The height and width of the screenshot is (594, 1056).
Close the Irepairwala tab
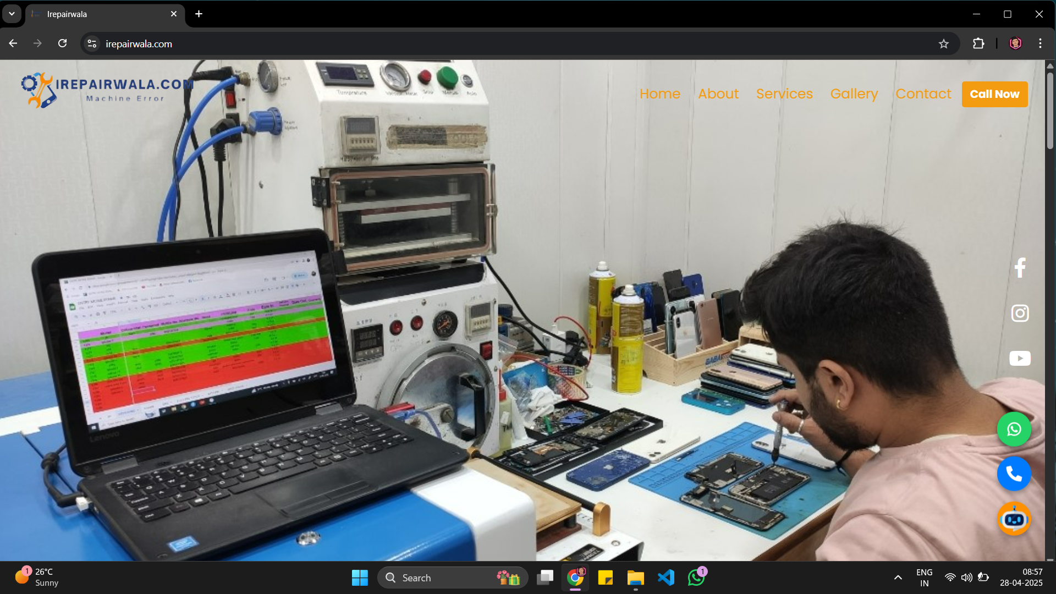tap(174, 14)
